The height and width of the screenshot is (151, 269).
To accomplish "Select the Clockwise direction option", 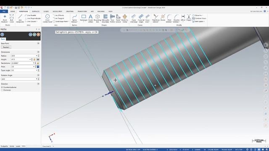I will (6, 90).
